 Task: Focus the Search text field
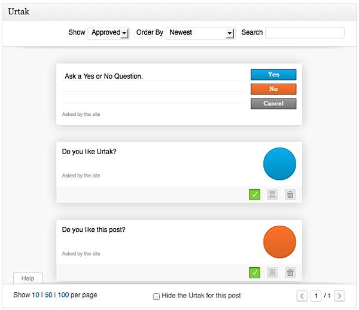(305, 33)
